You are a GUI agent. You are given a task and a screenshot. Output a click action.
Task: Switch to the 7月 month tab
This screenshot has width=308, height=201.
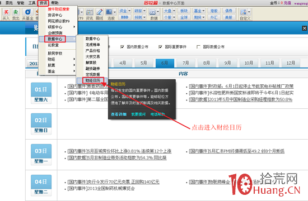[x=185, y=63]
